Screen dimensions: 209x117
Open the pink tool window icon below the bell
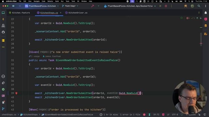tap(206, 19)
